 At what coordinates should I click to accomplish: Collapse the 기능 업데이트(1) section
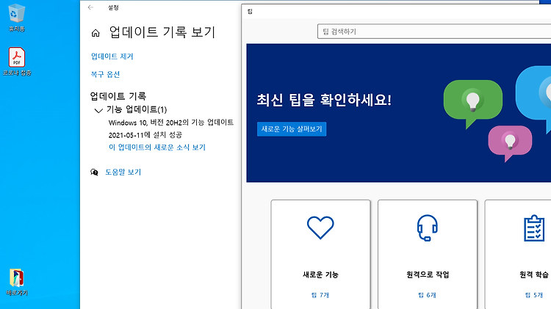tap(98, 111)
